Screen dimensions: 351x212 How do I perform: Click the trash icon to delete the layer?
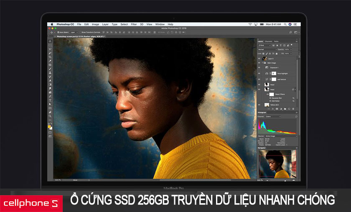pyautogui.click(x=293, y=109)
